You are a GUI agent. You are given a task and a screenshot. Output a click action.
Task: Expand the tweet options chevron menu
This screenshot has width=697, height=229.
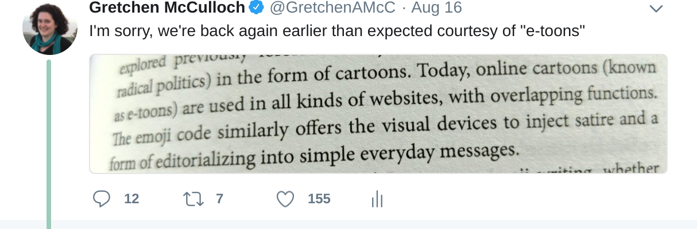pos(656,9)
